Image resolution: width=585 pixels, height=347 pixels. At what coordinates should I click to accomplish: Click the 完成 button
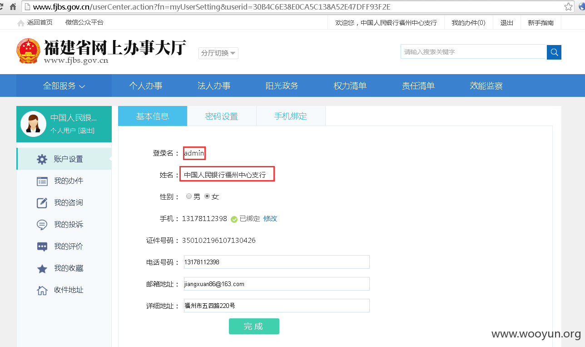pyautogui.click(x=254, y=326)
